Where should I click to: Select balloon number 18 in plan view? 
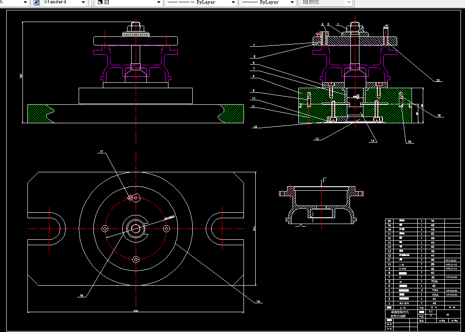[82, 296]
